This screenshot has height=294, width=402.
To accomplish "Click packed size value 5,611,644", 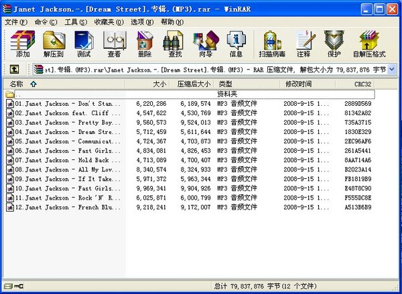I will click(x=196, y=132).
